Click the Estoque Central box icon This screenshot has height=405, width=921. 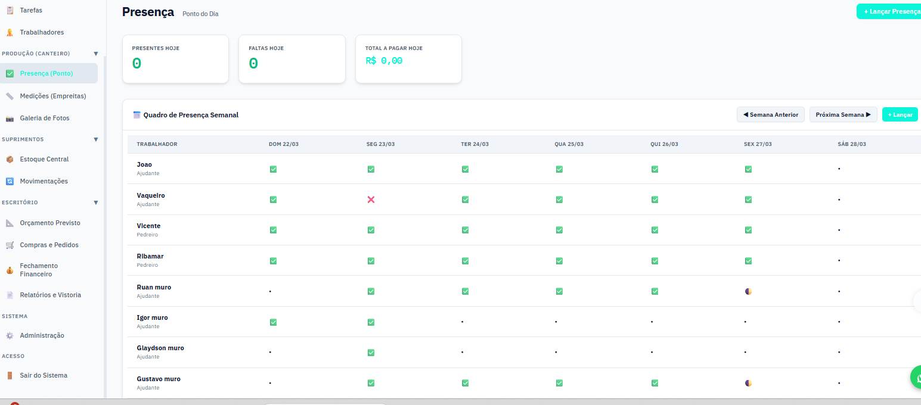pyautogui.click(x=10, y=159)
